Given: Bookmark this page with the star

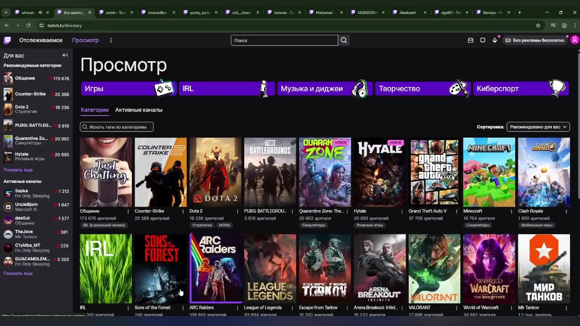Looking at the screenshot, I should pyautogui.click(x=538, y=25).
